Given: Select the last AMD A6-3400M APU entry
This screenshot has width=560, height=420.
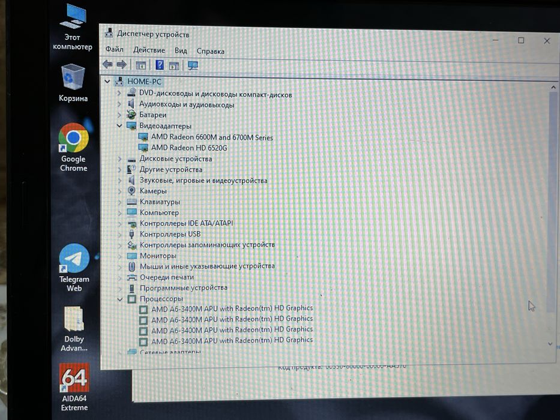Looking at the screenshot, I should click(232, 341).
